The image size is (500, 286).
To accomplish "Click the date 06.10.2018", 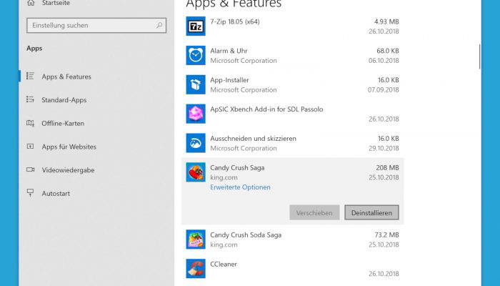I will click(x=384, y=61).
